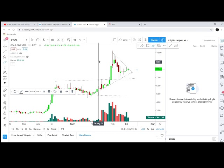Click the browser address bar URL
This screenshot has height=168, width=224.
(37, 29)
